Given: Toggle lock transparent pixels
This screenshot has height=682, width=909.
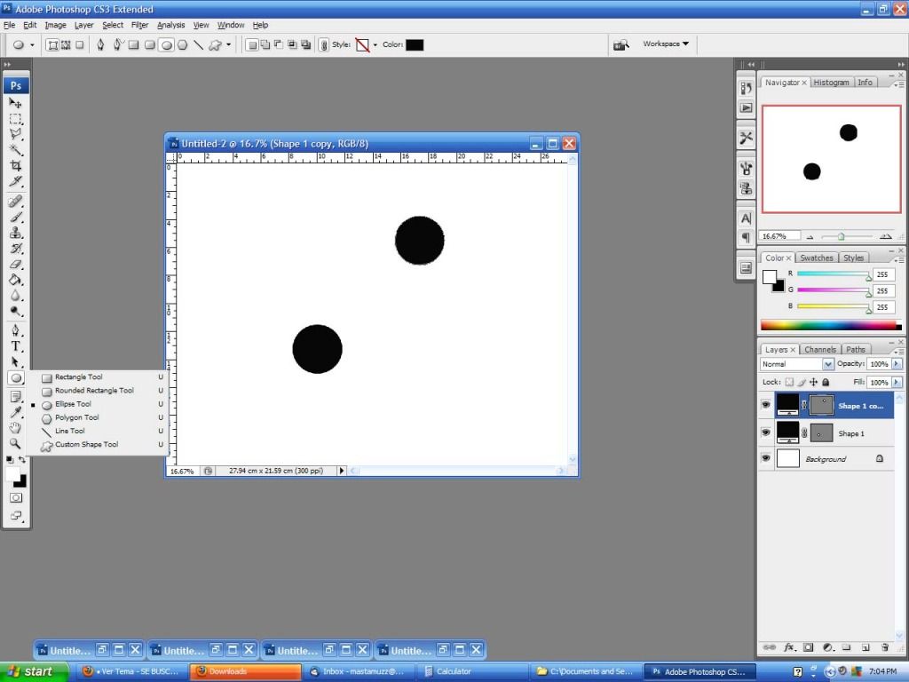Looking at the screenshot, I should click(x=789, y=382).
